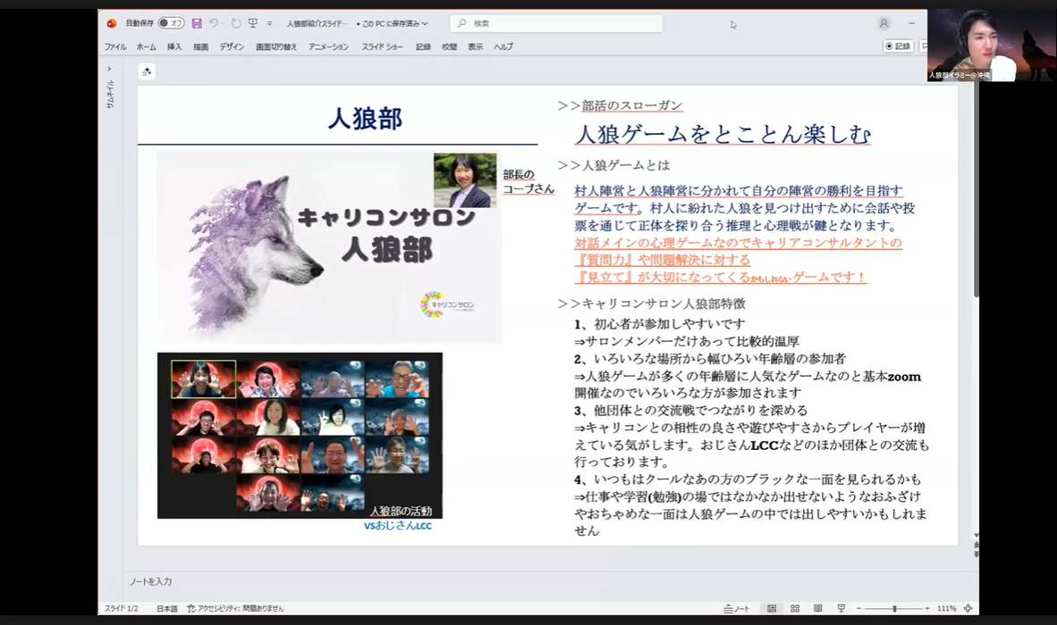Switch to Slide Sorter view icon

pos(794,608)
